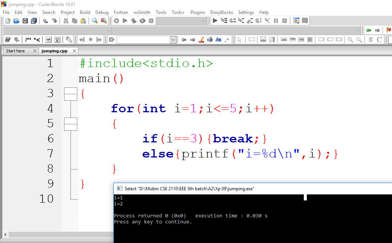The height and width of the screenshot is (243, 392).
Task: Run the program with the green play icon
Action: 125,21
